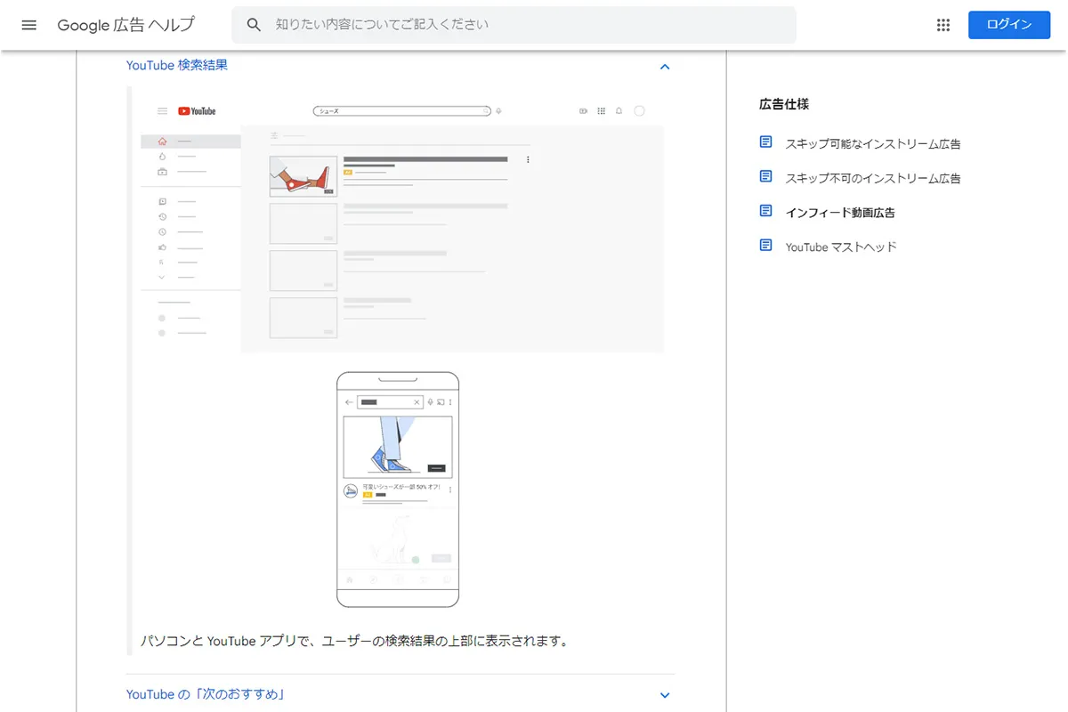This screenshot has width=1068, height=712.
Task: Select the voice search microphone beside the シューズ search bar
Action: (x=498, y=111)
